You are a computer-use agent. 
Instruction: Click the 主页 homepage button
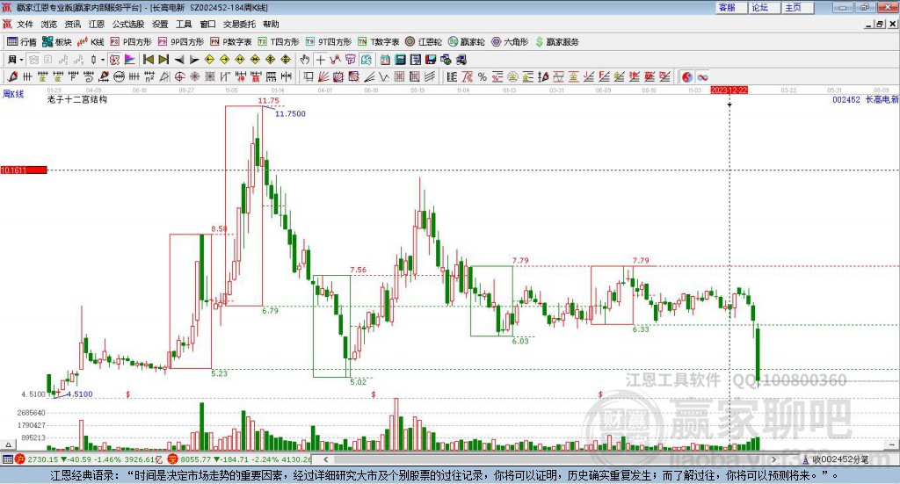798,7
